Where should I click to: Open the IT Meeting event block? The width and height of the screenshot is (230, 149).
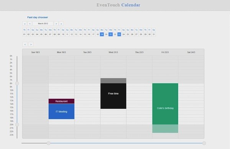61,111
